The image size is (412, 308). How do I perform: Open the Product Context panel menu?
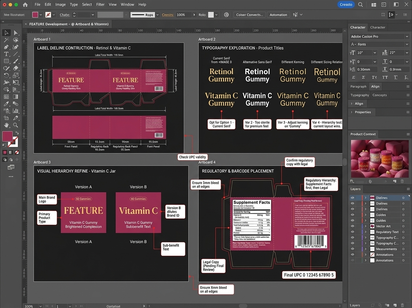click(x=408, y=134)
